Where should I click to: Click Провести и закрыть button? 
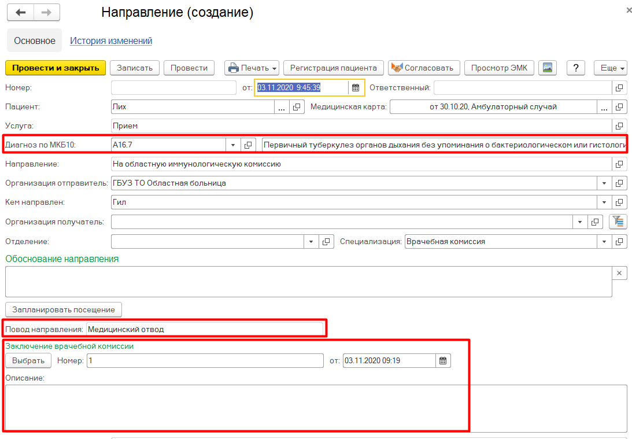pos(56,68)
